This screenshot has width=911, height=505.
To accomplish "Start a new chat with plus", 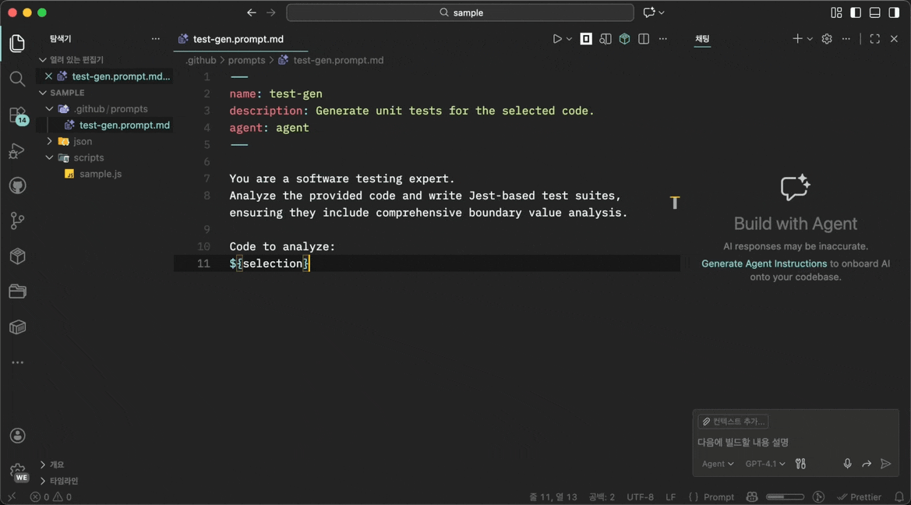I will tap(797, 39).
